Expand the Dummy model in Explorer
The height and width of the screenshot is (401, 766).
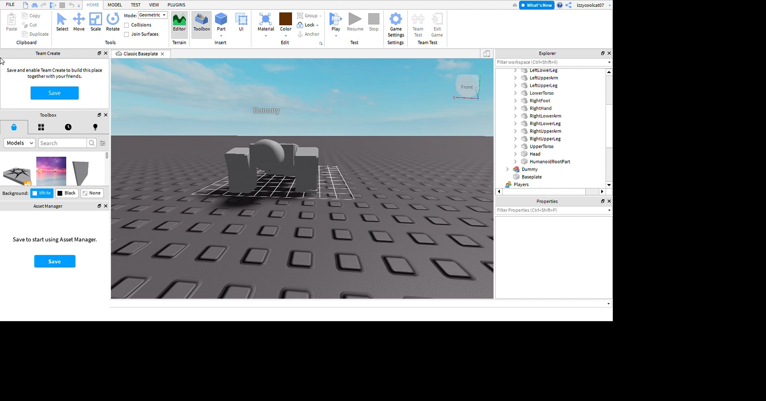click(x=507, y=169)
